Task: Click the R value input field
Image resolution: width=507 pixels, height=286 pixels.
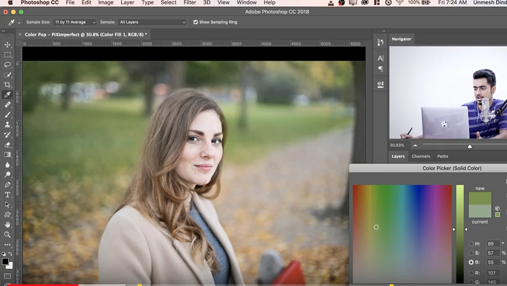Action: (493, 273)
